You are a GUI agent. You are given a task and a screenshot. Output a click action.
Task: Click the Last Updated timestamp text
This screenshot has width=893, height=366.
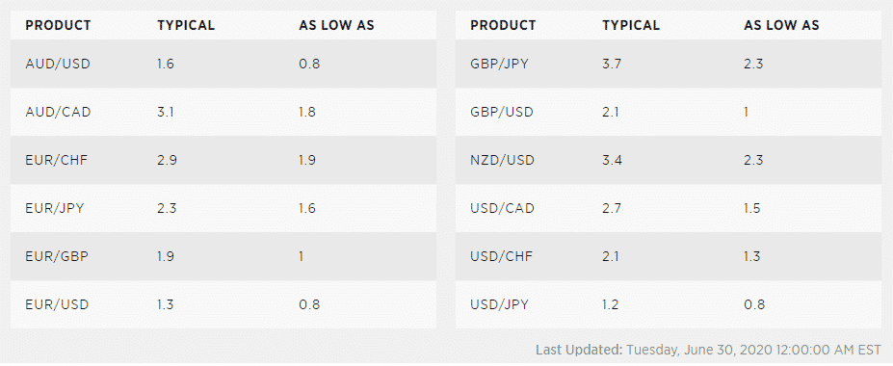coord(708,350)
